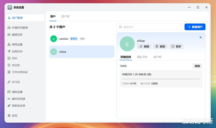Click the 共 2 个用户 heading
Screen dimensions: 216x128
click(57, 27)
